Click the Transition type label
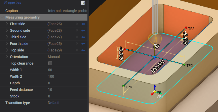Screen dimensions: 218x112 click(x=18, y=103)
